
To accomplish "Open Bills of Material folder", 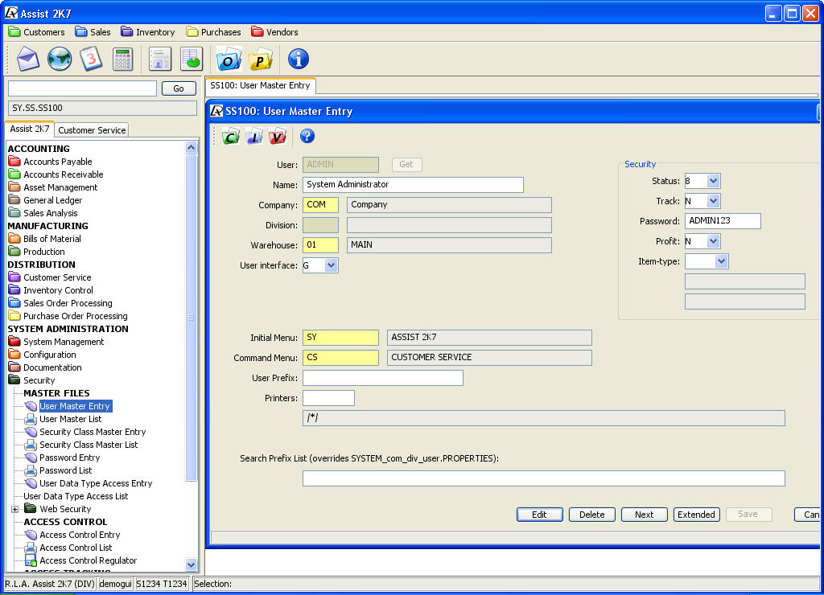I will tap(45, 239).
